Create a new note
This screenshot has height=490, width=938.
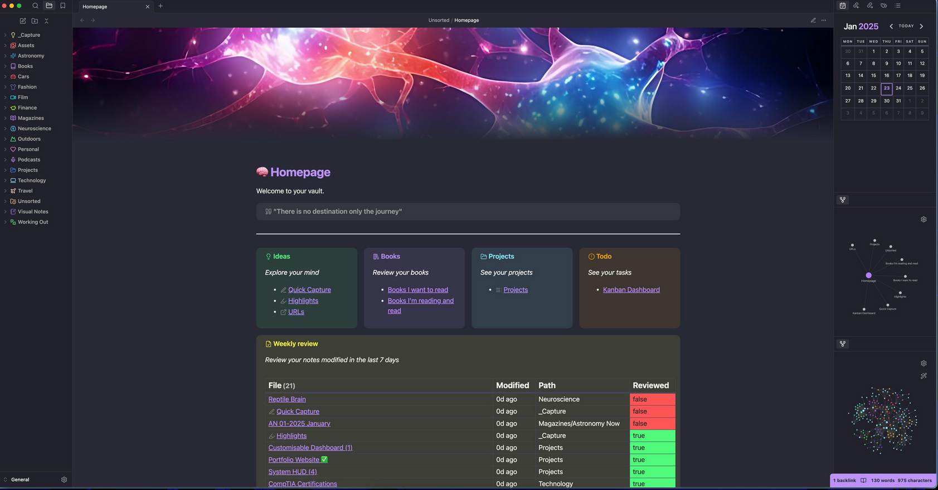(23, 21)
